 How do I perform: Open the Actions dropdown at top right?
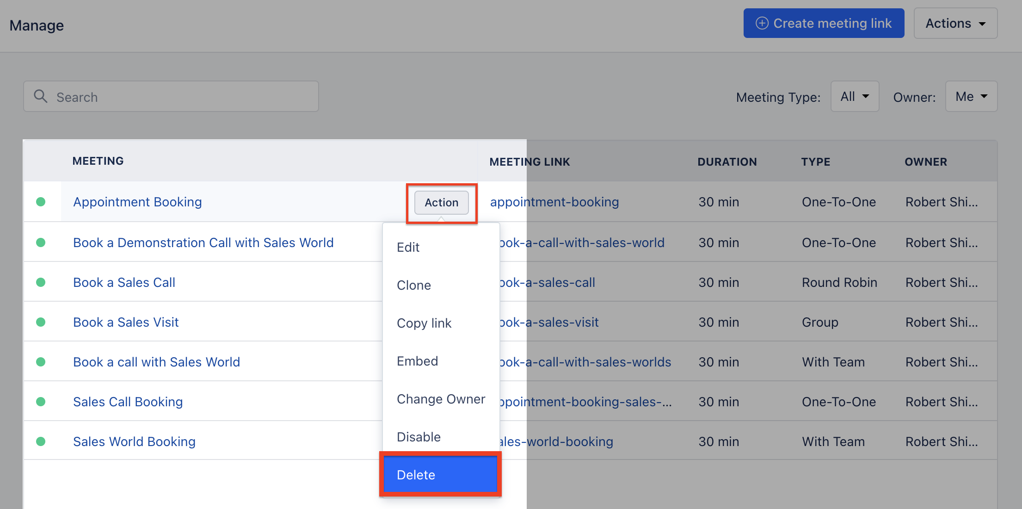[955, 23]
